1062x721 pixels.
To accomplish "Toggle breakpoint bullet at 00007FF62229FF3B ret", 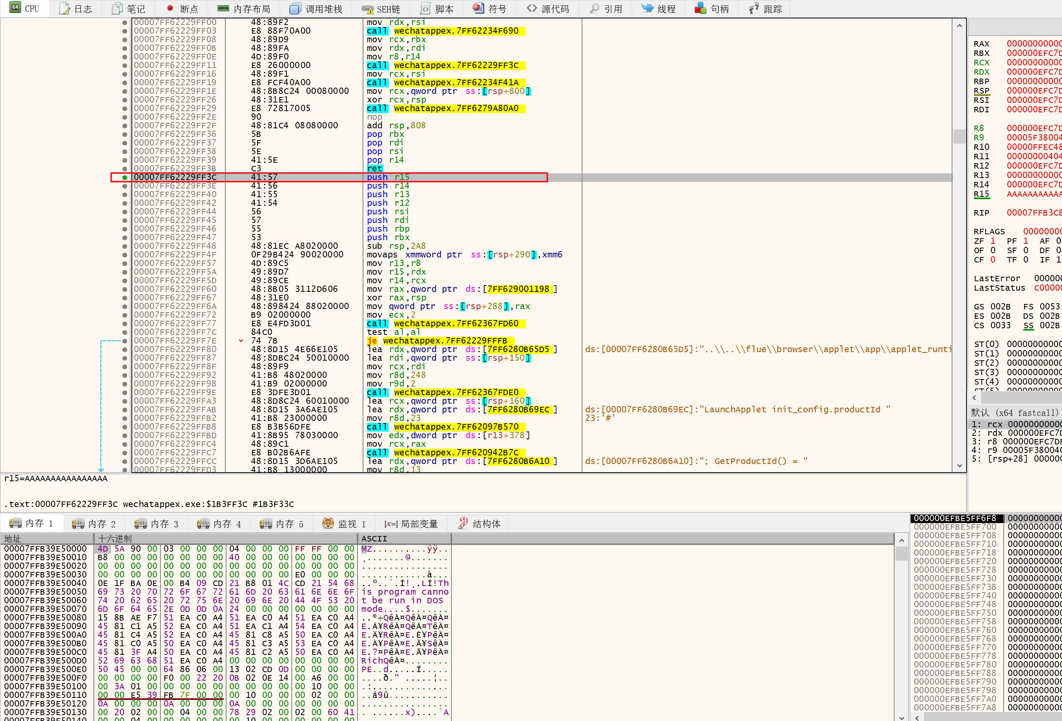I will click(x=125, y=169).
